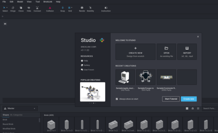Image resolution: width=218 pixels, height=133 pixels.
Task: Toggle the Collision indicator
Action: click(x=50, y=9)
